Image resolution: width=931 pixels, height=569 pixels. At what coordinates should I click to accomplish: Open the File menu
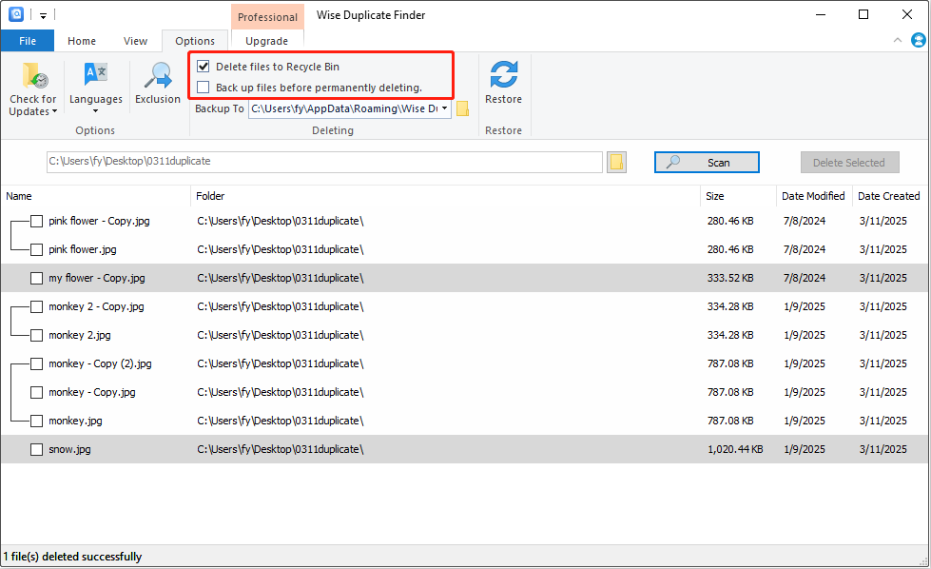28,41
